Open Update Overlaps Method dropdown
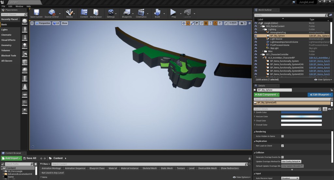 (291, 161)
